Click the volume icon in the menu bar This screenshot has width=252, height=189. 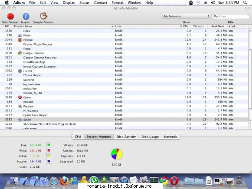(x=213, y=3)
